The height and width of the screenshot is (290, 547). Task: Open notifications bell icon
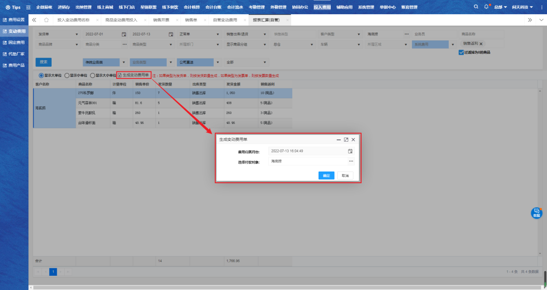487,7
